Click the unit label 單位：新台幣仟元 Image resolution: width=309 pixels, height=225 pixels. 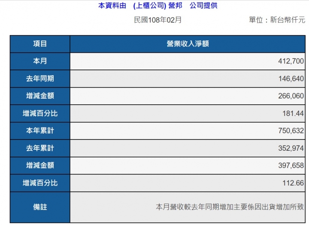(277, 20)
